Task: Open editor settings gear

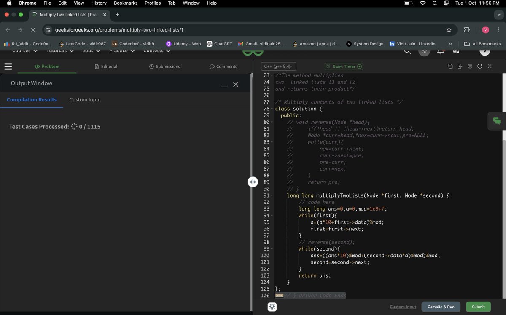Action: (x=470, y=67)
